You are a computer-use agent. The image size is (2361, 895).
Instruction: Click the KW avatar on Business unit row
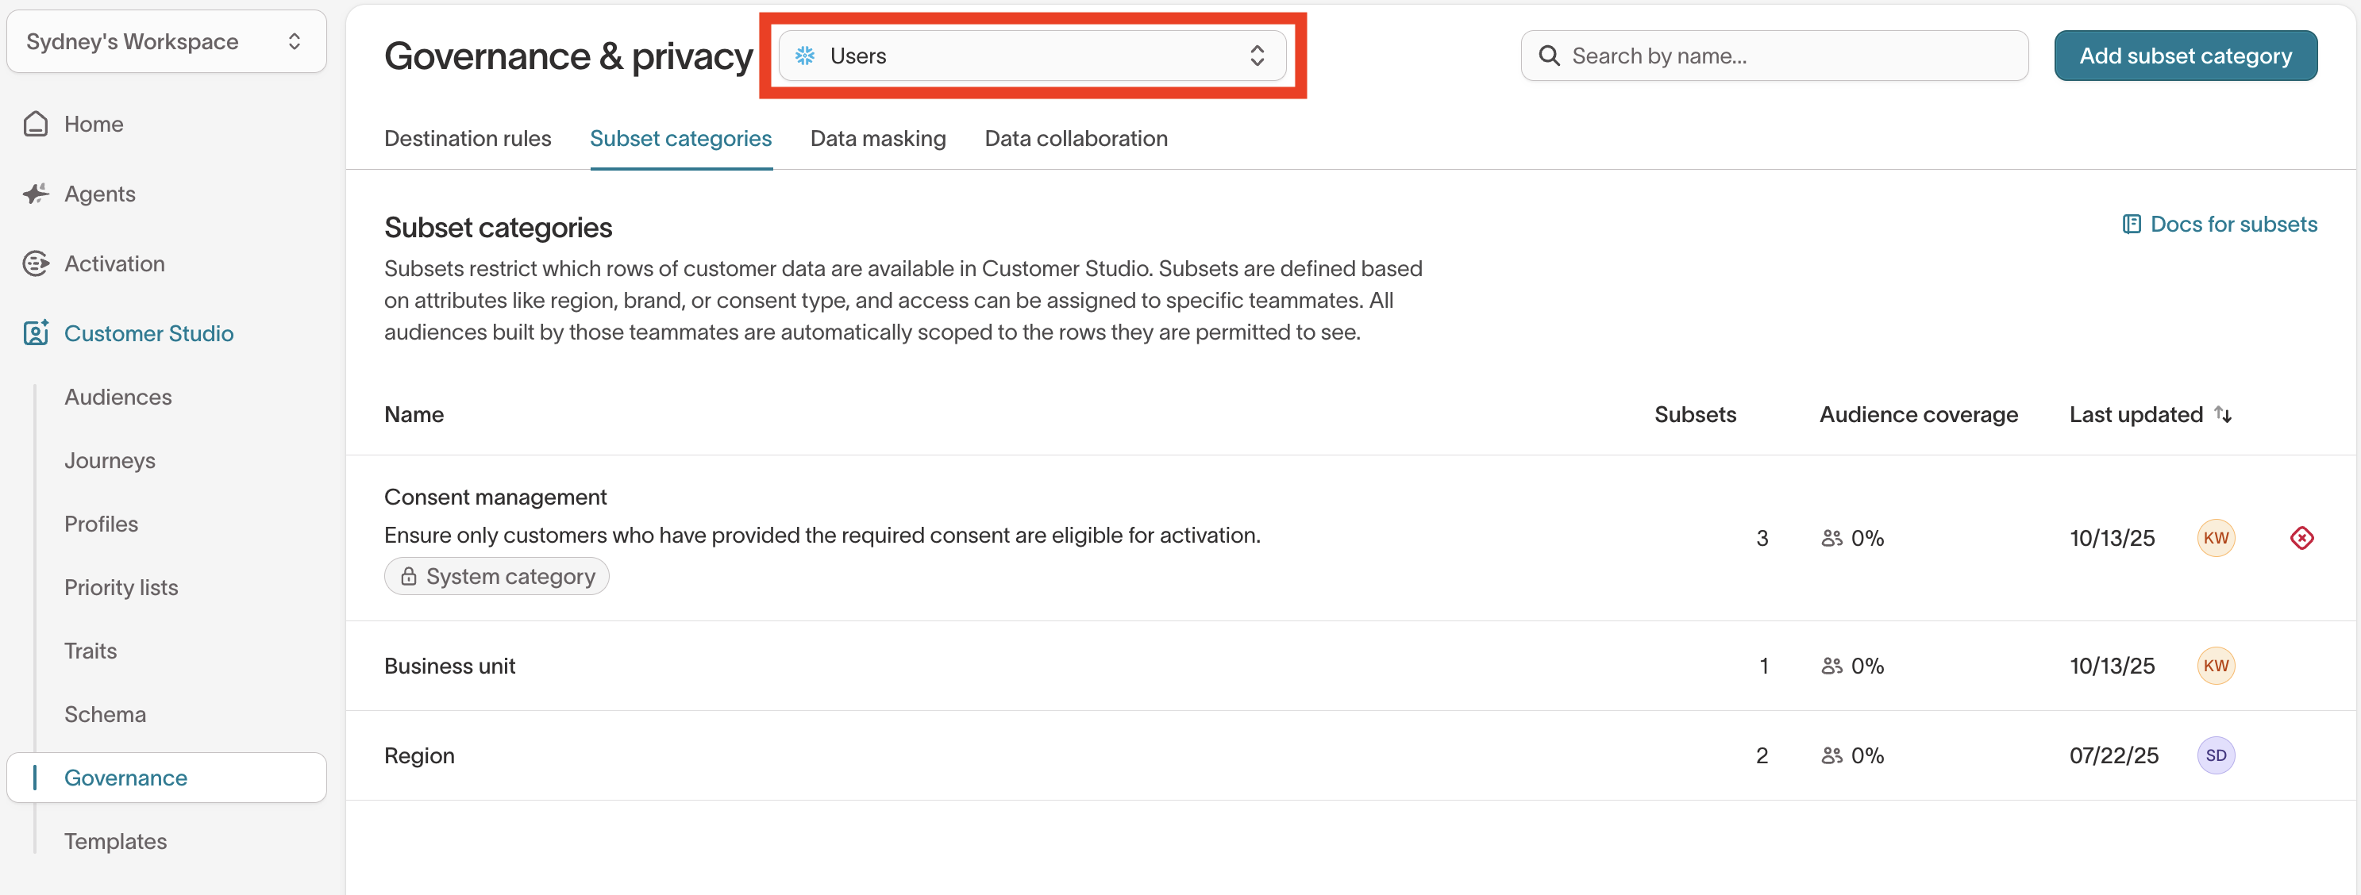pos(2215,666)
